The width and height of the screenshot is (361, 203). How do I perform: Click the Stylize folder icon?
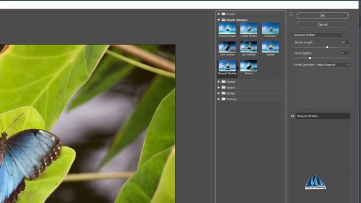[223, 93]
